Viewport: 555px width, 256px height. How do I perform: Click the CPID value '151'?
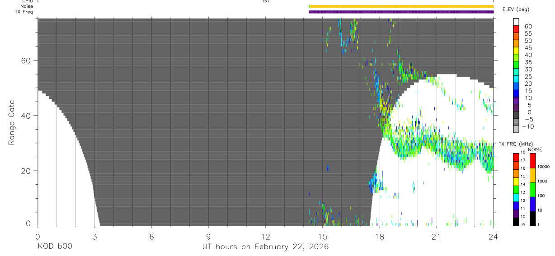(x=266, y=1)
